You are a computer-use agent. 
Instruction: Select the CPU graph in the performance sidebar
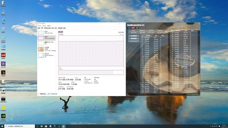click(x=47, y=32)
